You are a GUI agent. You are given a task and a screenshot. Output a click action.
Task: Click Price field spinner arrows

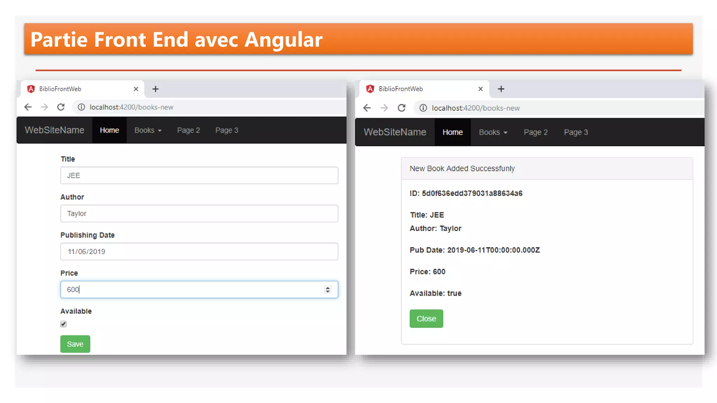[328, 290]
